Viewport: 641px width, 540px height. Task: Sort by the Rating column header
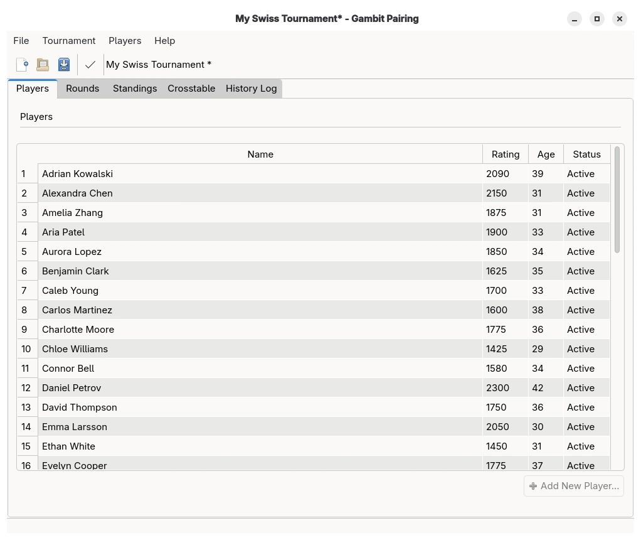coord(506,154)
